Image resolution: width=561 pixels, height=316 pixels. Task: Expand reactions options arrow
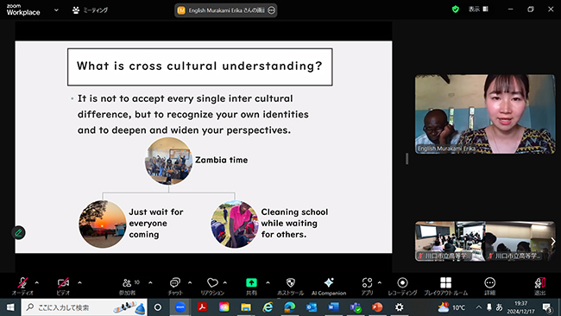click(225, 282)
